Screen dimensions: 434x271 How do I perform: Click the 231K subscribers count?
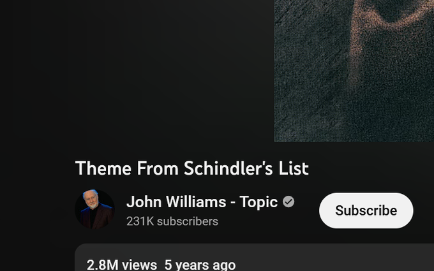pyautogui.click(x=172, y=221)
